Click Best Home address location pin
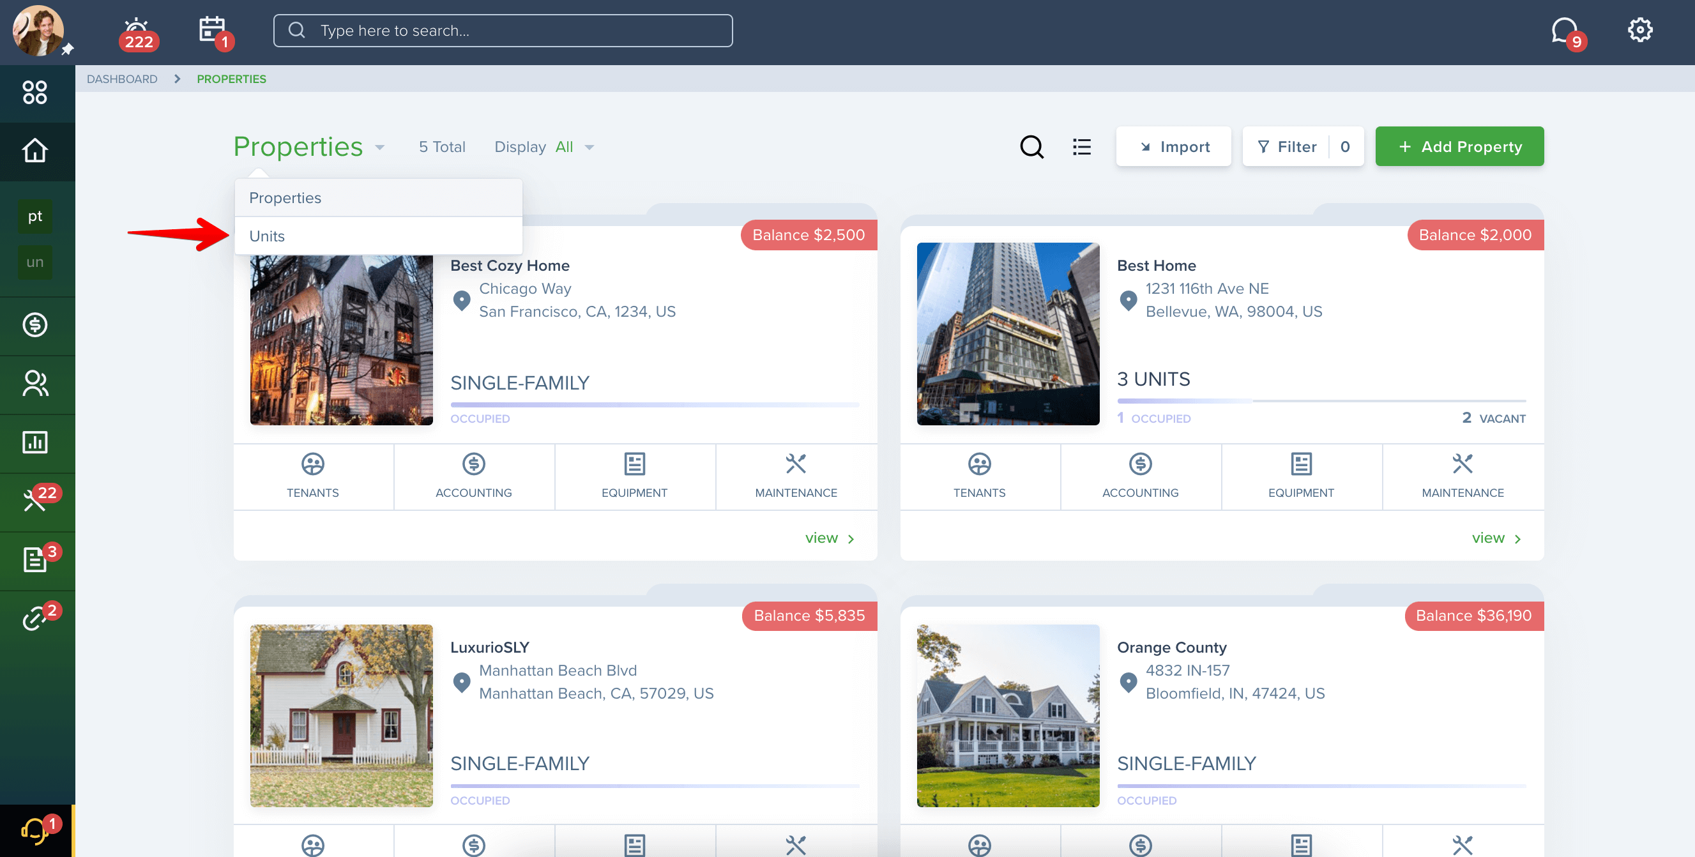1695x857 pixels. 1128,301
